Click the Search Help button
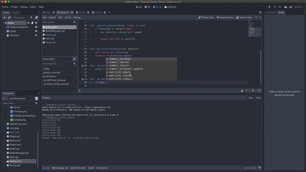The image size is (306, 172). (244, 17)
